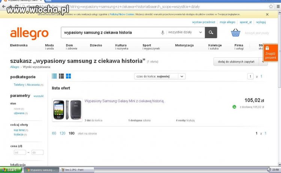
Task: Open Kolekcje i sztuka category menu
Action: click(x=215, y=47)
